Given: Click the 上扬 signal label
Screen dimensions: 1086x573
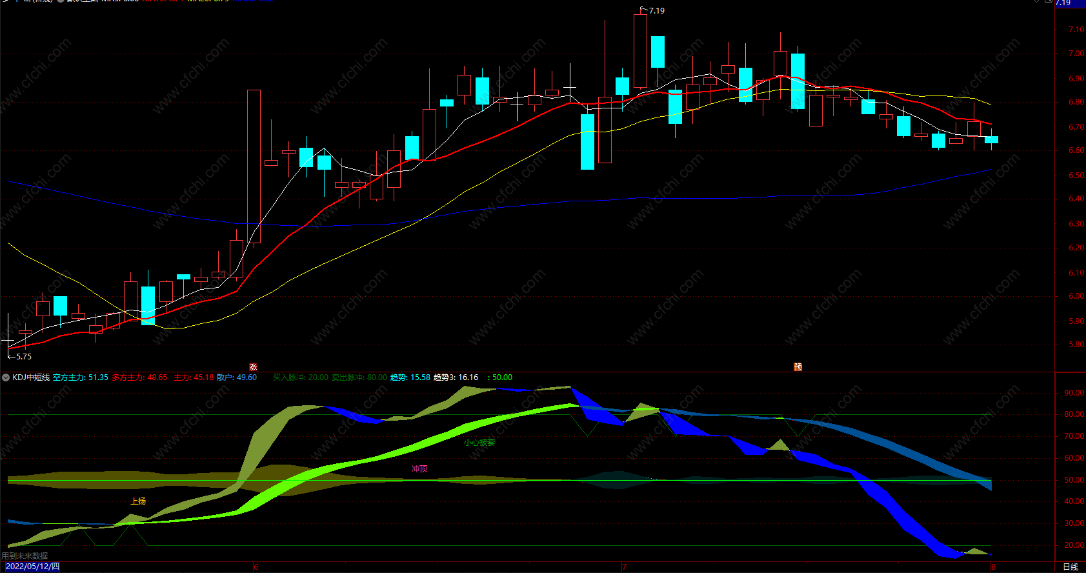Looking at the screenshot, I should click(138, 501).
